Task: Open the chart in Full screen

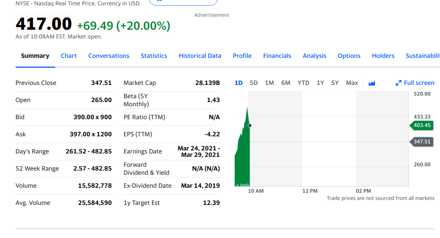Action: tap(415, 83)
